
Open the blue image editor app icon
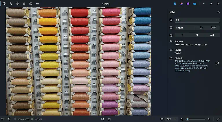(x=175, y=4)
